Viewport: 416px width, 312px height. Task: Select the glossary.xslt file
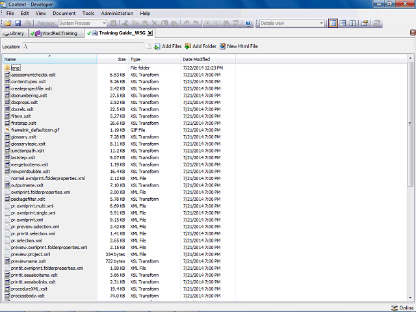(23, 137)
